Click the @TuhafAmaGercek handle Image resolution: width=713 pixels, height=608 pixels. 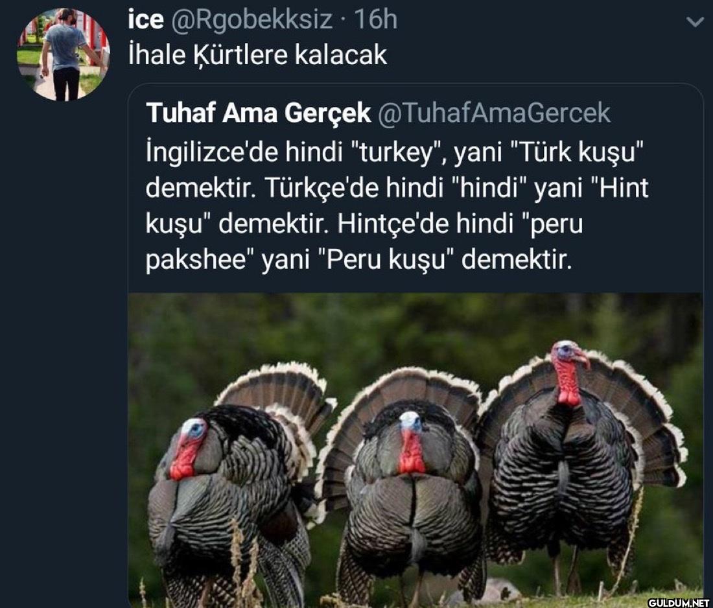coord(494,112)
